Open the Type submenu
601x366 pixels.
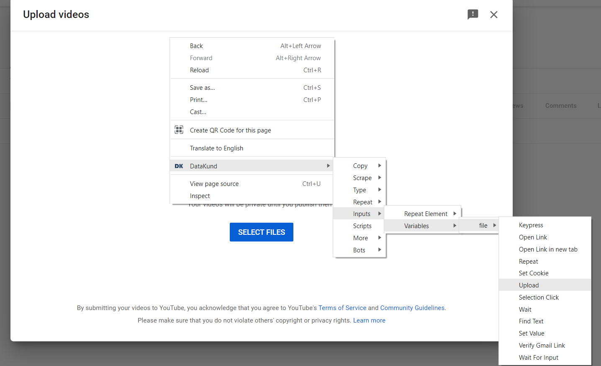[360, 190]
